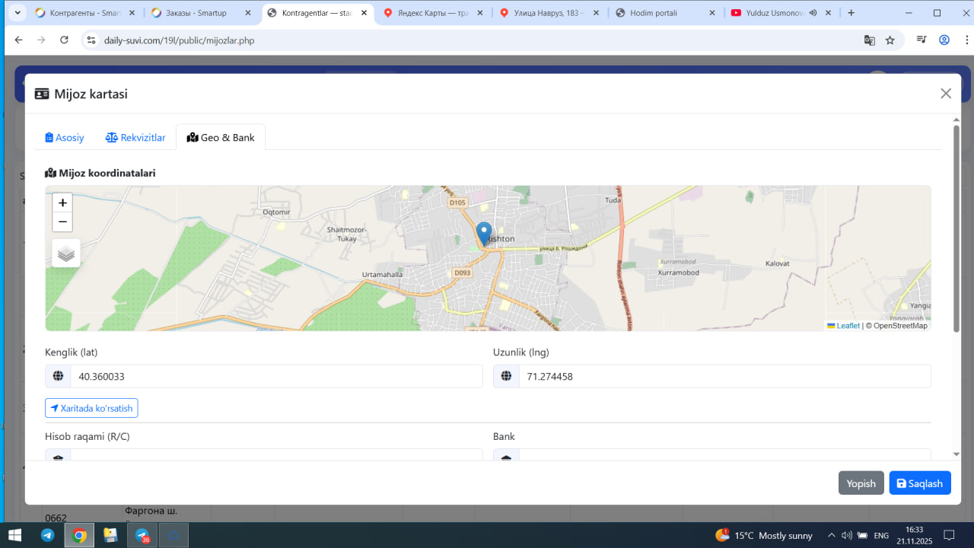Open the Windows notification center
Viewport: 974px width, 548px height.
(948, 535)
